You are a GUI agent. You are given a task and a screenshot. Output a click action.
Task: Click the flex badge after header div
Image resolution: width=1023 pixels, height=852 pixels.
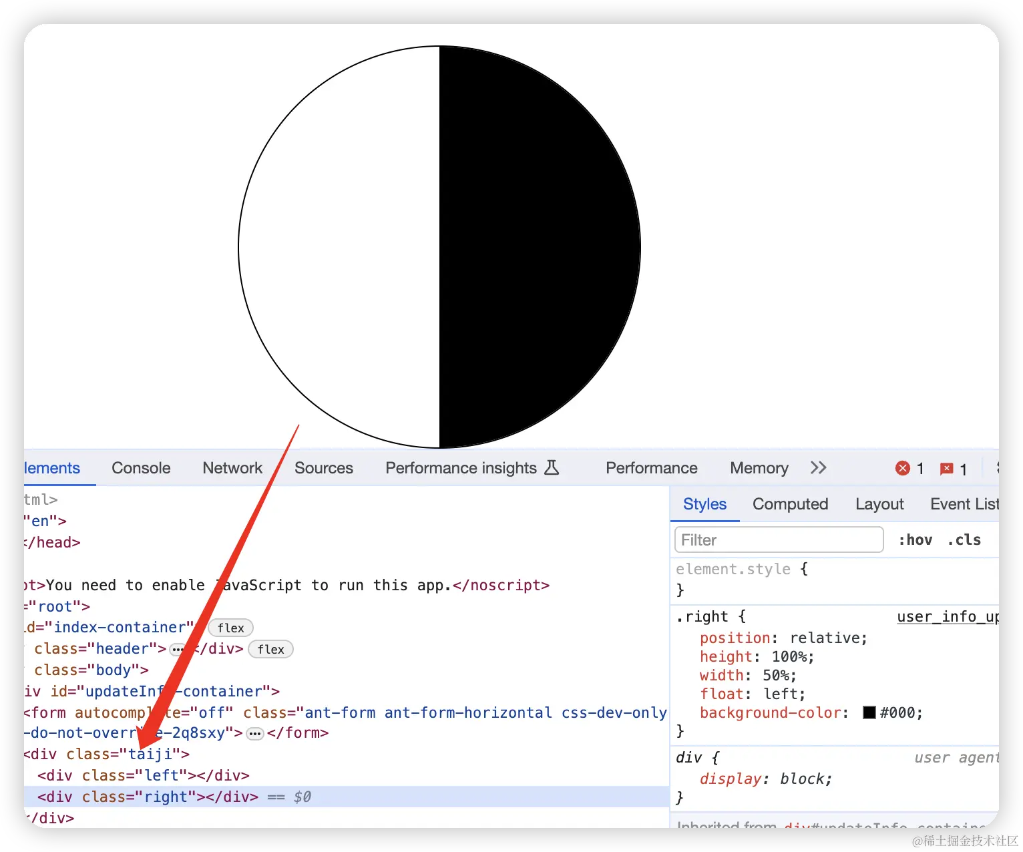pyautogui.click(x=270, y=649)
